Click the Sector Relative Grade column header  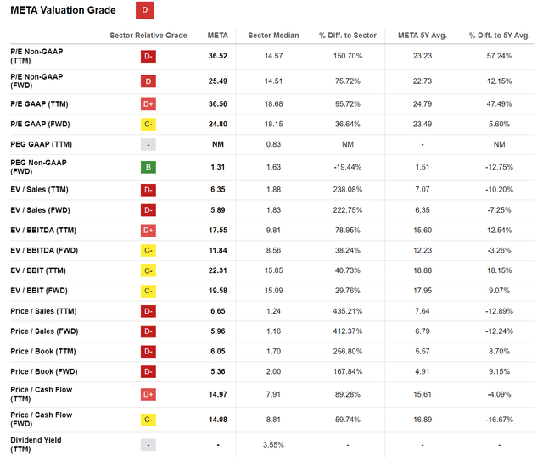pyautogui.click(x=148, y=35)
